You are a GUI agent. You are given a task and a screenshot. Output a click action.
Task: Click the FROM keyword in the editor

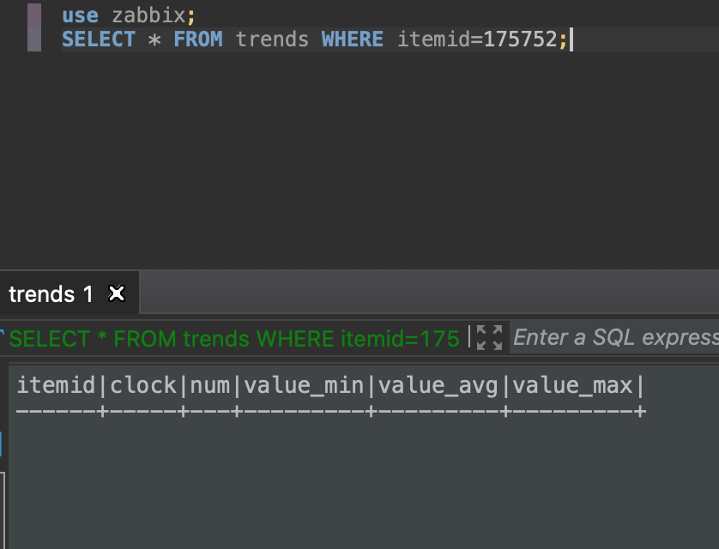pyautogui.click(x=198, y=39)
